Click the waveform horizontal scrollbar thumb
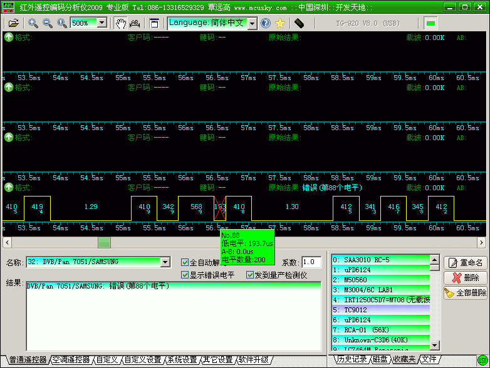Viewport: 490px width, 368px height. (x=104, y=242)
